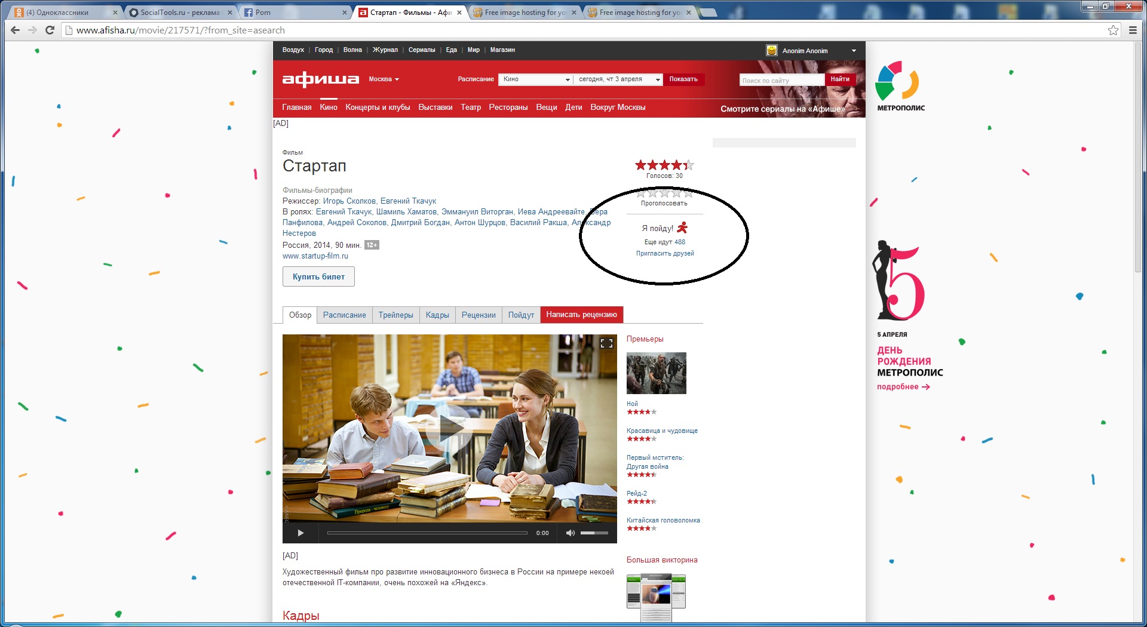Open the Красавица и чудовище premiere link
The height and width of the screenshot is (627, 1147).
click(x=662, y=431)
